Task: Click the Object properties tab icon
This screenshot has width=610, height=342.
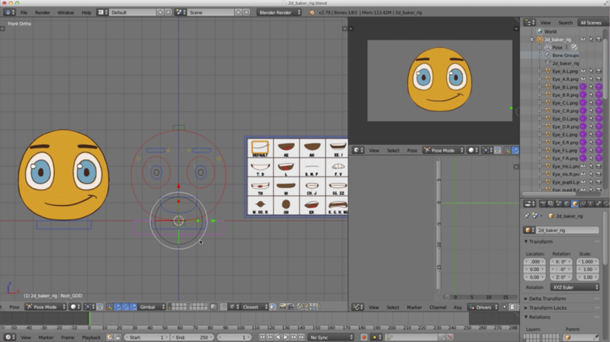Action: point(573,203)
